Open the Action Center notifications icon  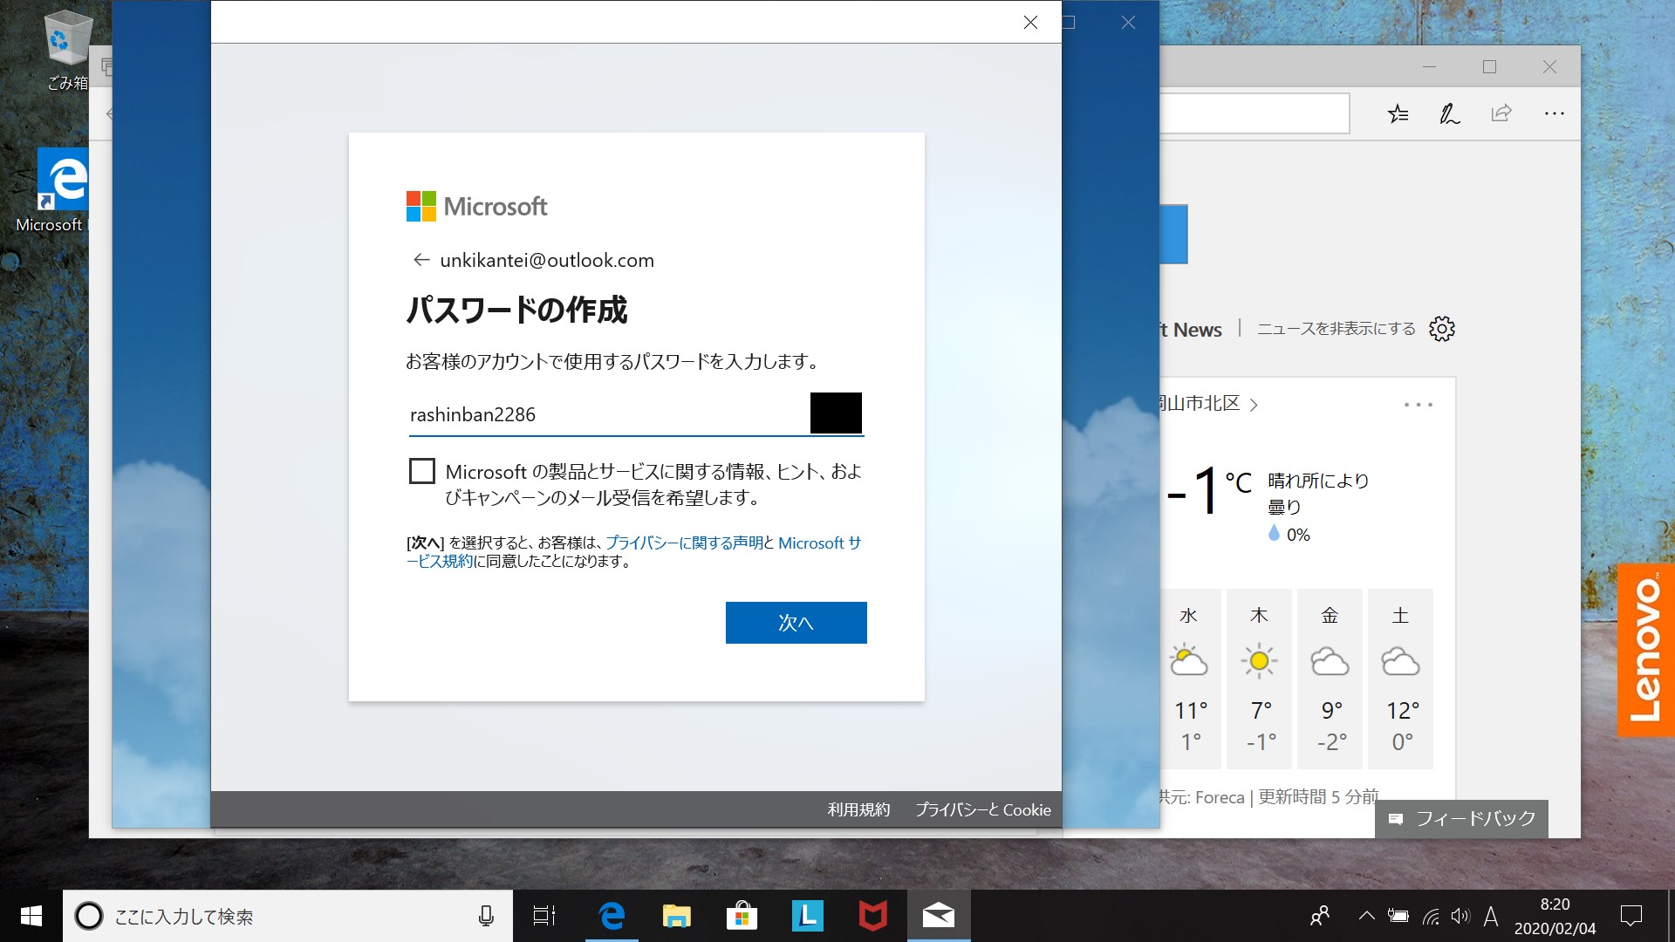[1631, 916]
